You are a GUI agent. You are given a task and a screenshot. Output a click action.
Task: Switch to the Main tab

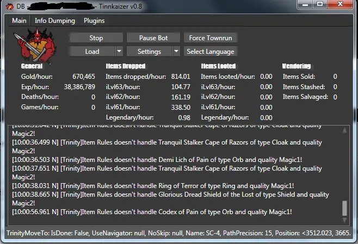(19, 21)
